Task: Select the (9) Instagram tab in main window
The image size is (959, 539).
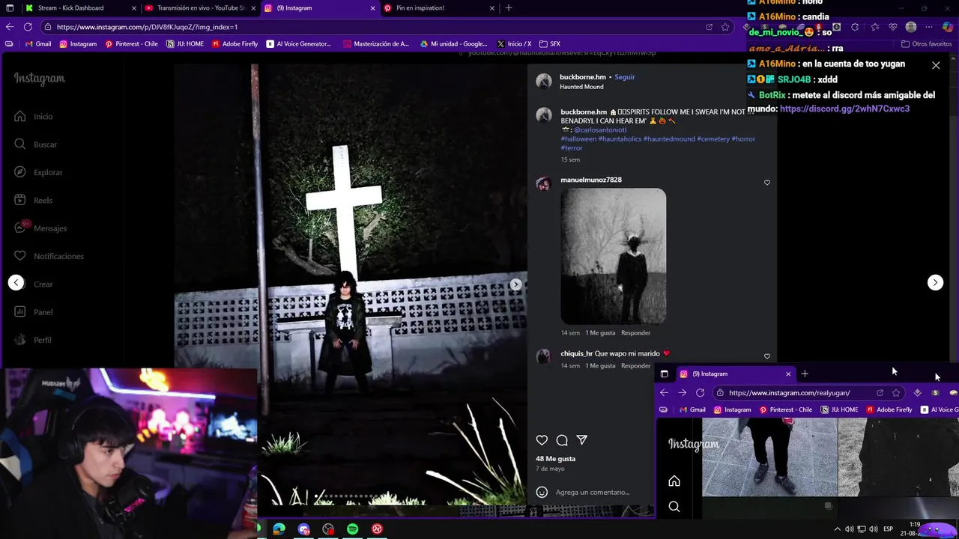Action: tap(319, 8)
